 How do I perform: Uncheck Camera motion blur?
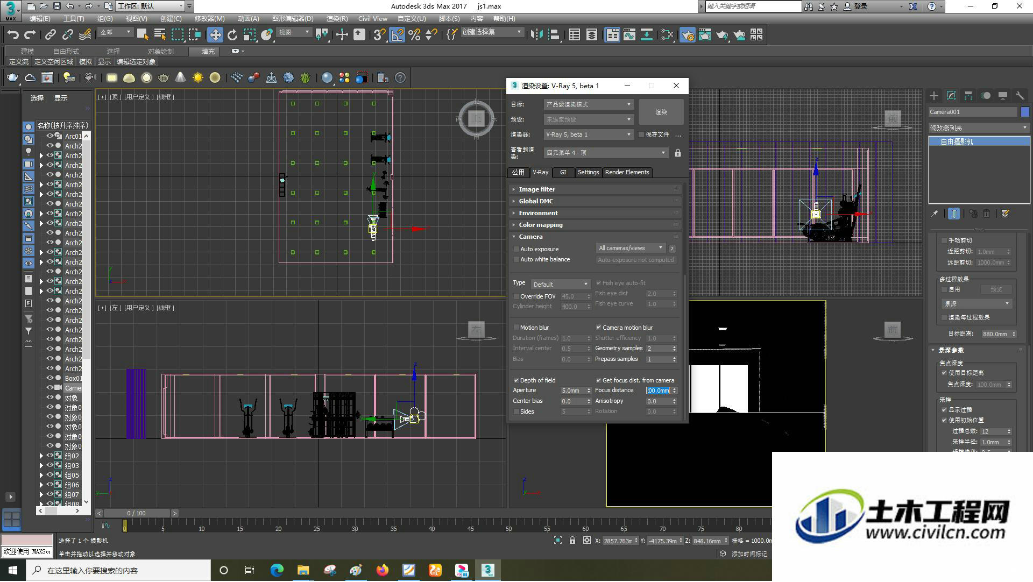[599, 328]
